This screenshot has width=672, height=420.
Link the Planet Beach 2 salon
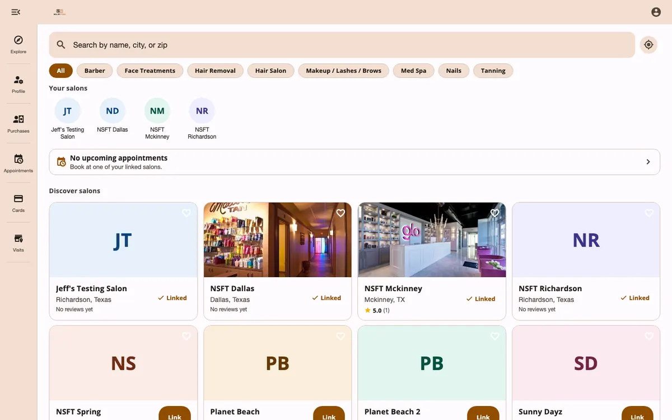tap(483, 413)
